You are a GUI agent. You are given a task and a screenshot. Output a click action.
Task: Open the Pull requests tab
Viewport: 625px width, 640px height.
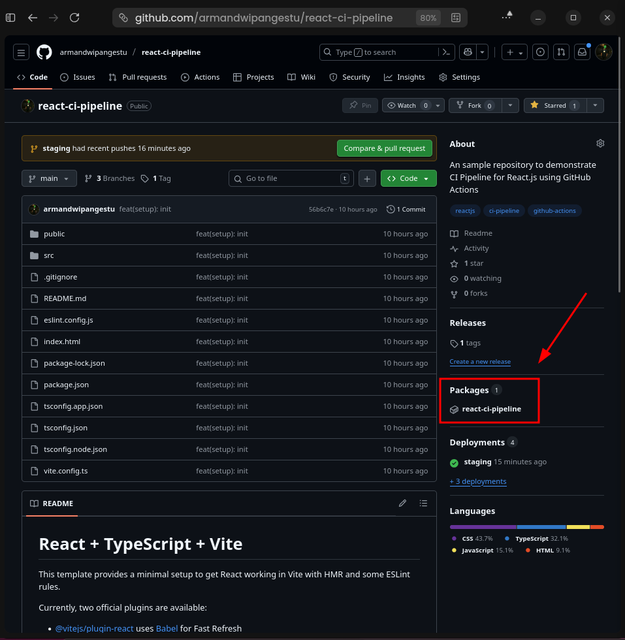[x=138, y=77]
